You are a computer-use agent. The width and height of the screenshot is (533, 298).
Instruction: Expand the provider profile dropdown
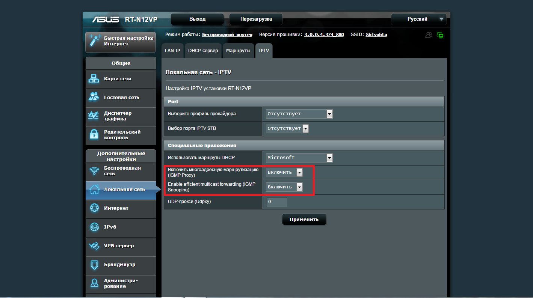299,114
